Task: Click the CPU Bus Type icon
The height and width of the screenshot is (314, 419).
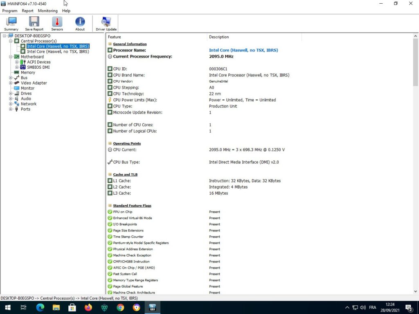Action: pyautogui.click(x=110, y=162)
